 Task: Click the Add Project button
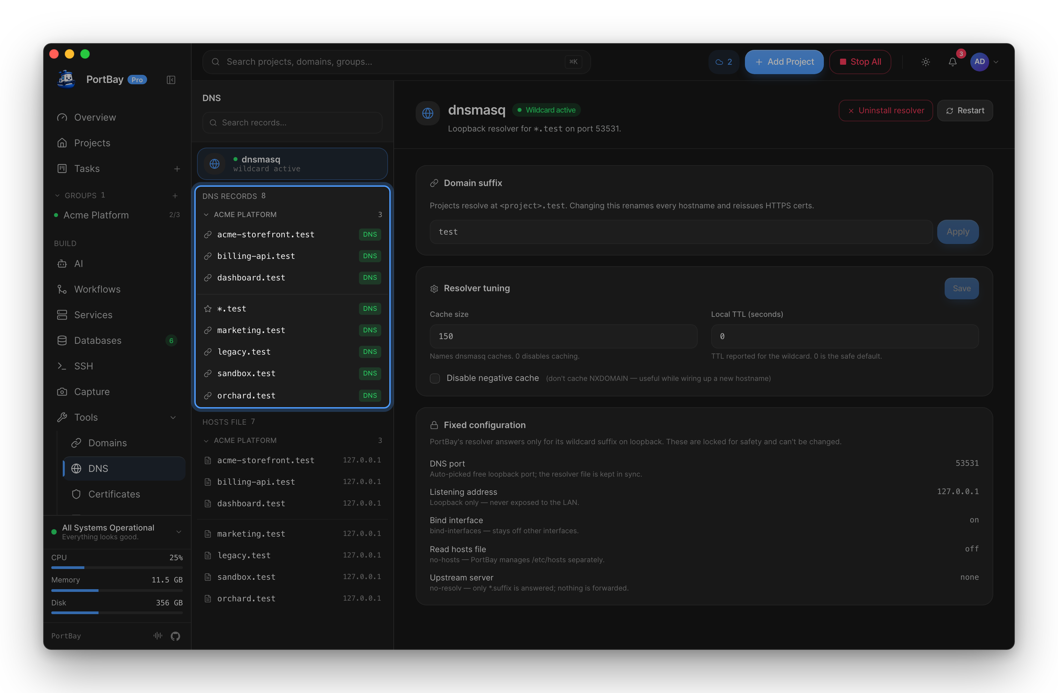[784, 62]
